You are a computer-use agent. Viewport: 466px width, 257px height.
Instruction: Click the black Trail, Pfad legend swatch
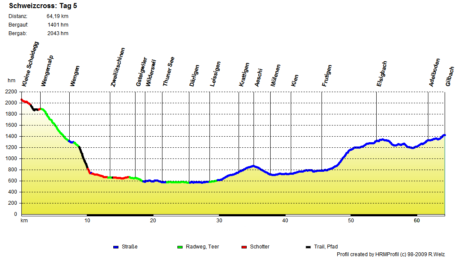click(308, 247)
